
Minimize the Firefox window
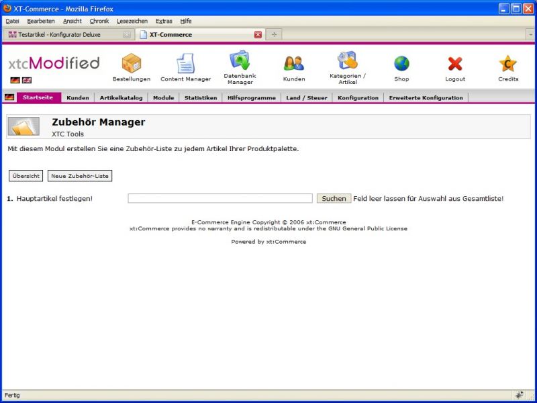point(504,9)
